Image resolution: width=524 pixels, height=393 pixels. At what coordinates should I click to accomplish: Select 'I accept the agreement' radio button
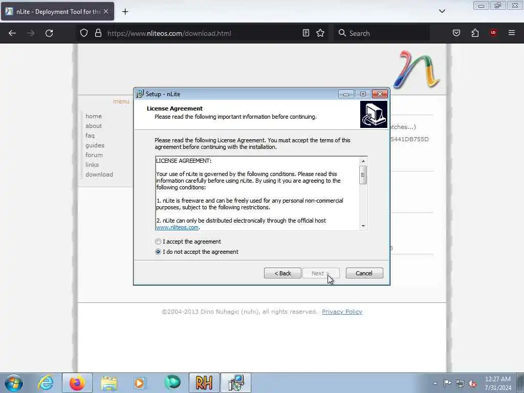158,242
